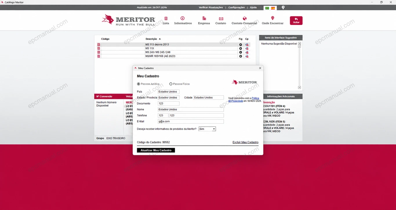
Task: Open Cp search icon for MS 240 / MS 245 / 248
Action: (247, 52)
